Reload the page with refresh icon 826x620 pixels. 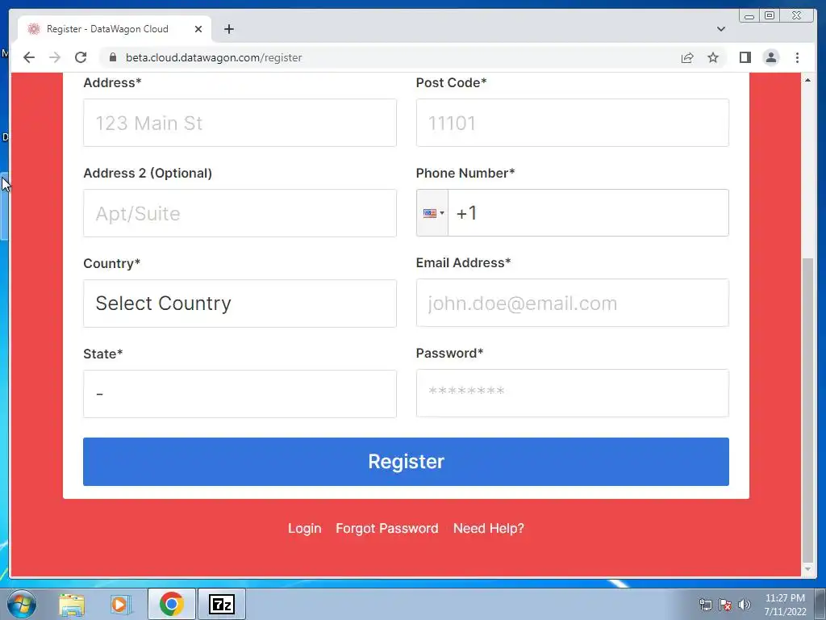81,57
